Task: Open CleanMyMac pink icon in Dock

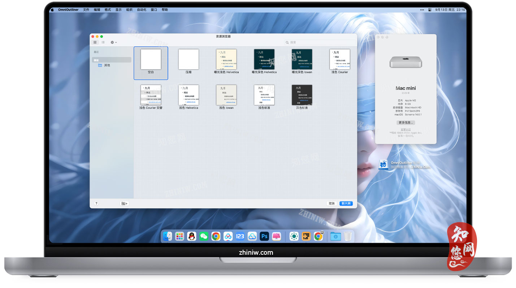Action: pos(277,236)
